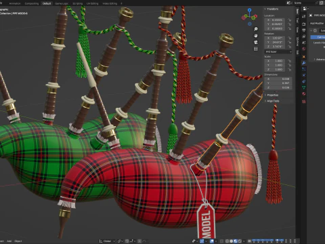The image size is (325, 244).
Task: Click the Location X value field
Action: coord(275,20)
